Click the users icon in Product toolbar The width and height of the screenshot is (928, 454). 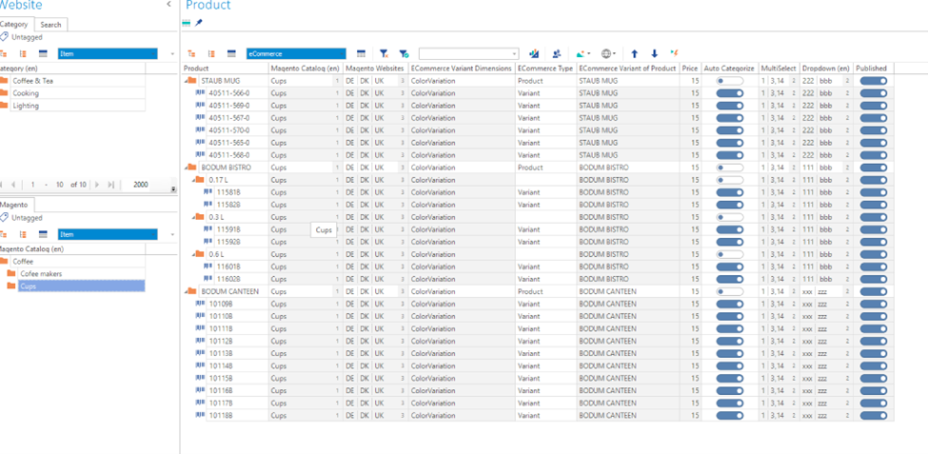click(557, 53)
